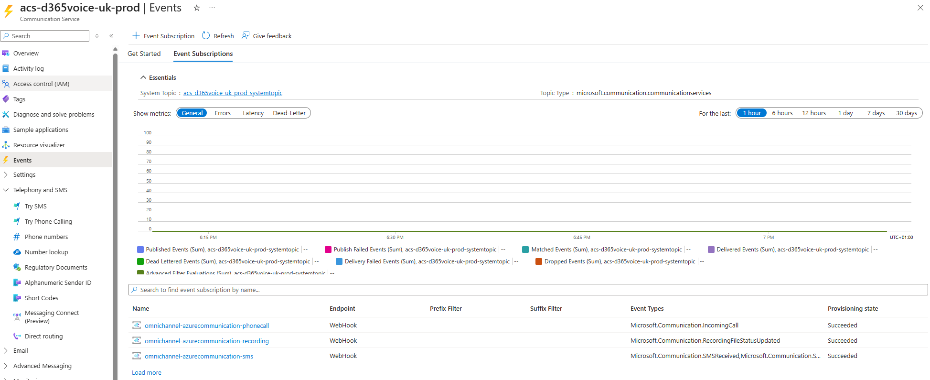Set time range to 7 days
This screenshot has height=380, width=930.
(x=876, y=113)
